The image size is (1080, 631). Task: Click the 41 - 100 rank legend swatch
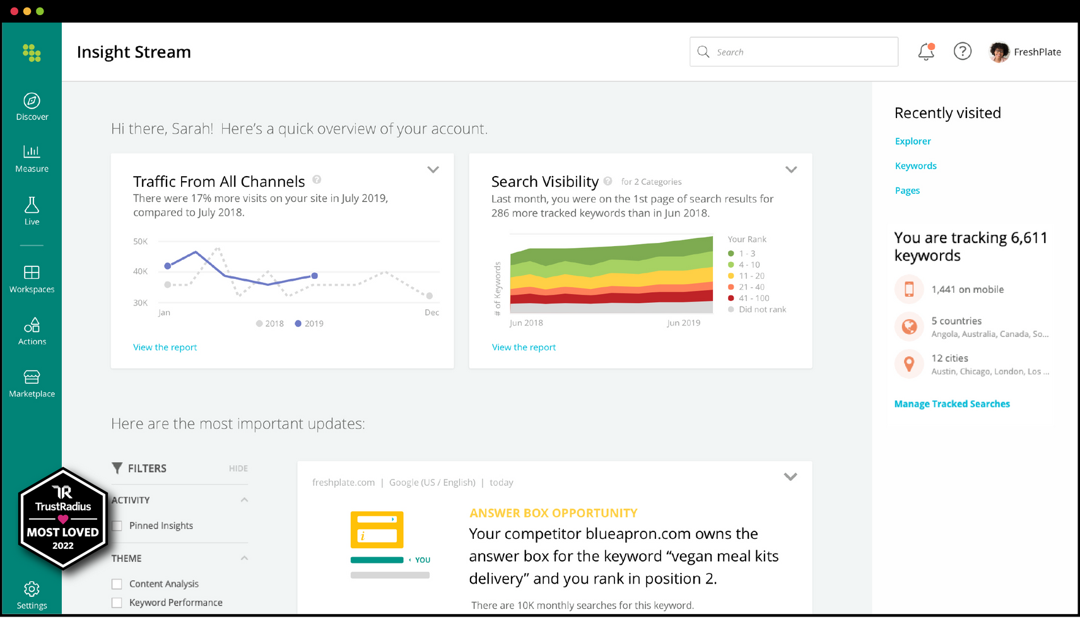coord(731,298)
